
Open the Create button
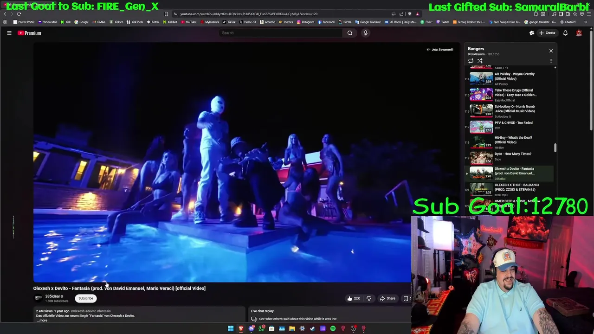(x=547, y=33)
